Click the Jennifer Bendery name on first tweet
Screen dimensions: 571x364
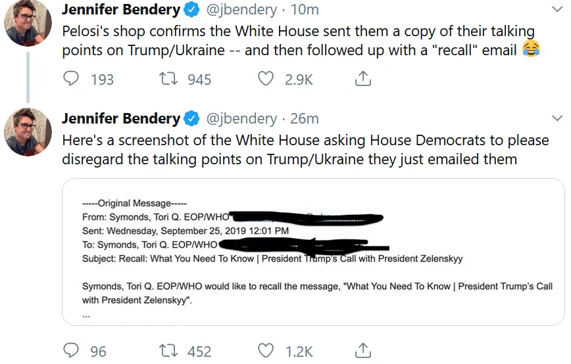coord(120,10)
